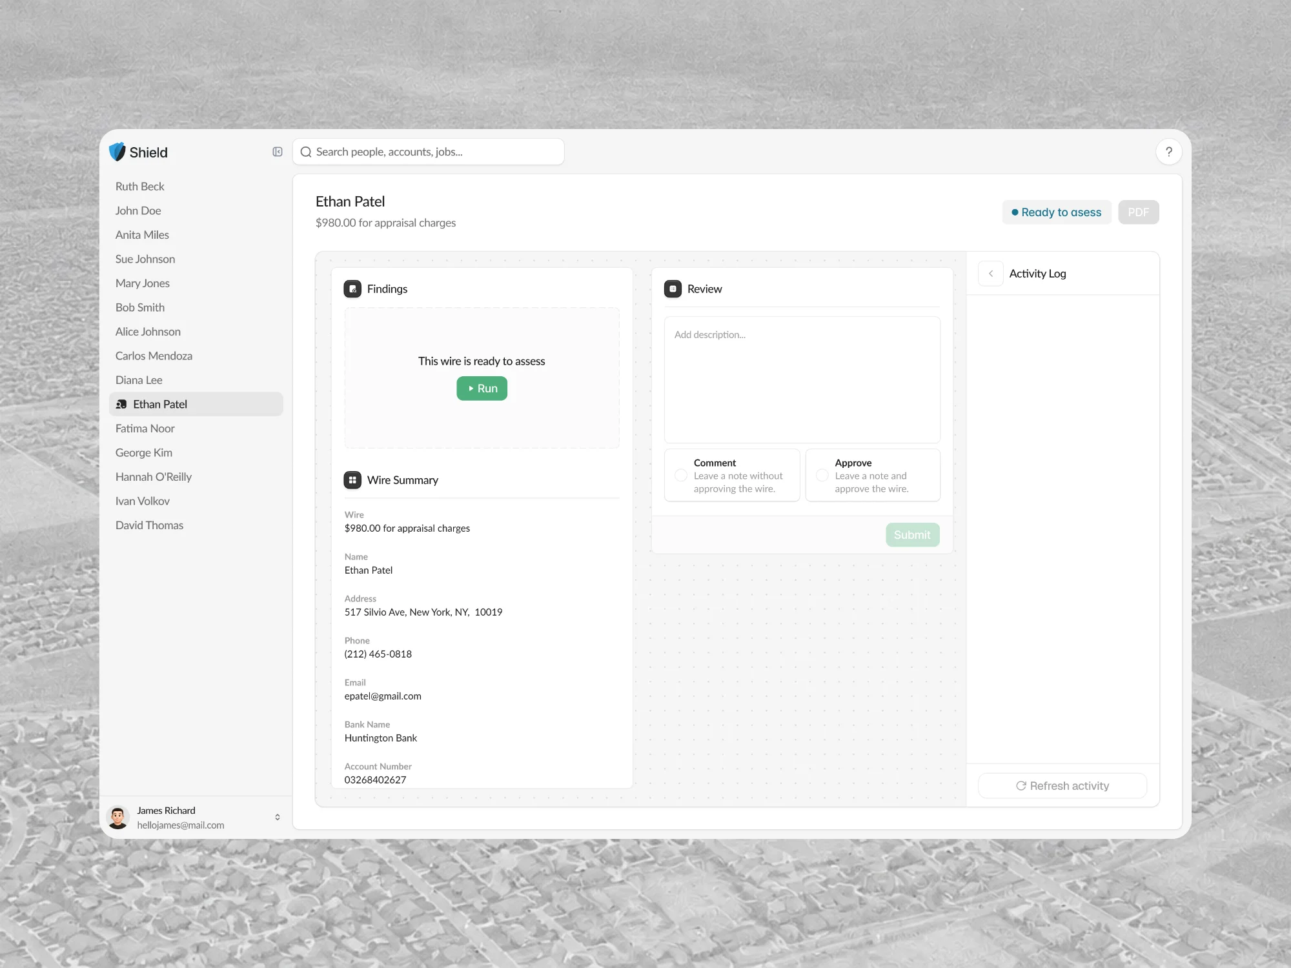The width and height of the screenshot is (1291, 968).
Task: Open Diana Lee in sidebar
Action: 139,380
